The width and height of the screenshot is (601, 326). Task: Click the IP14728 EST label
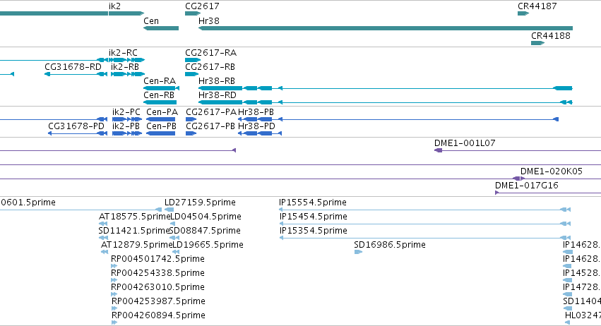(582, 287)
